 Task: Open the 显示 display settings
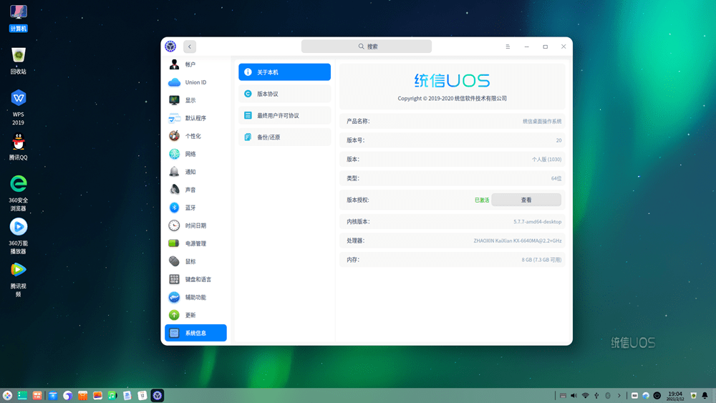coord(195,100)
